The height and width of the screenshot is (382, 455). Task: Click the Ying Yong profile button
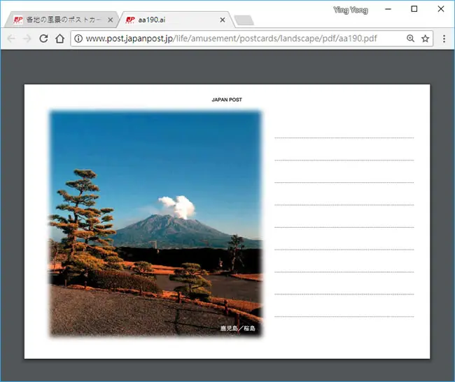pos(351,11)
